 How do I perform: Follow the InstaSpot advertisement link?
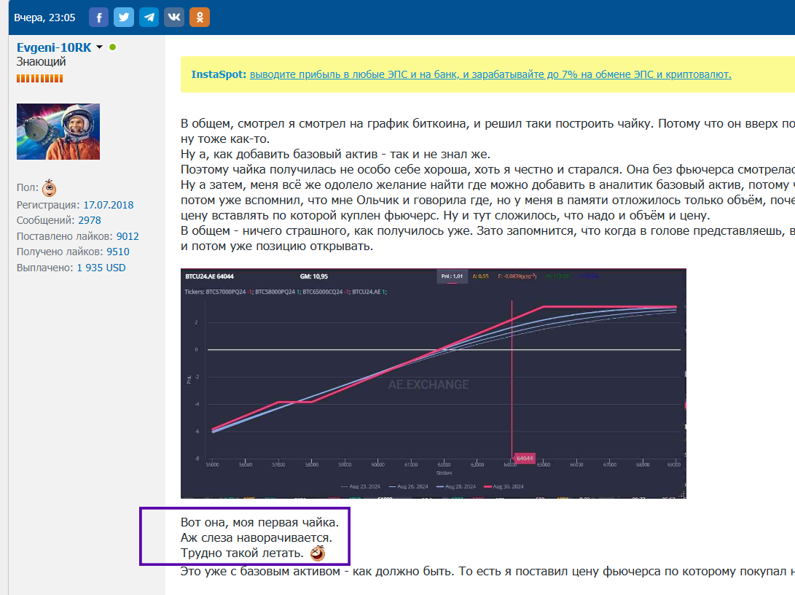pos(490,74)
